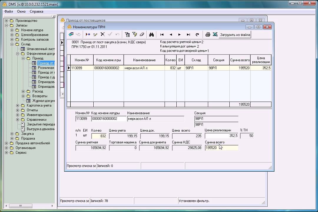Screen dimensions: 318x212
Task: Expand the Ценообразование tree node
Action: 12,35
